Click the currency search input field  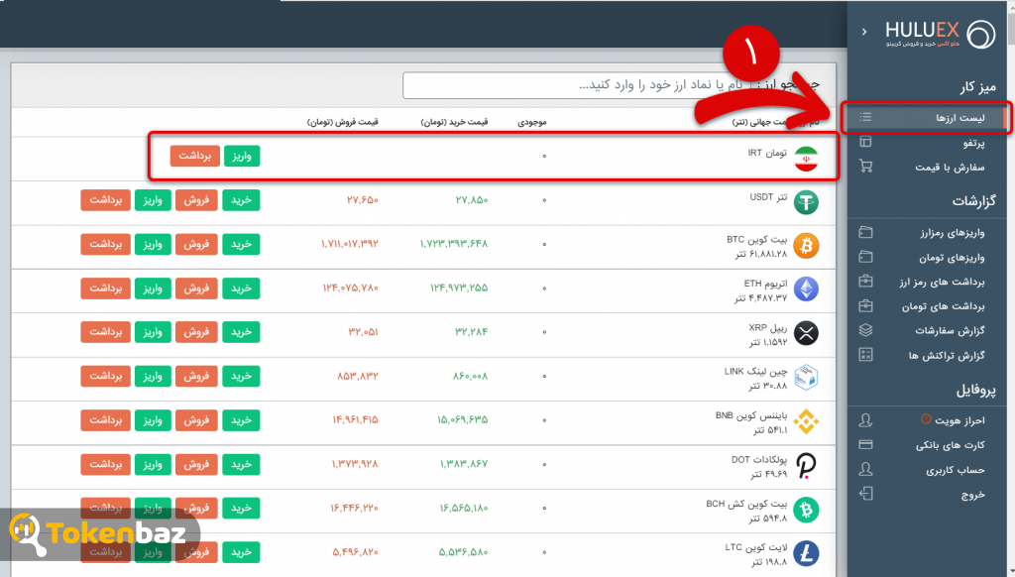tap(576, 85)
